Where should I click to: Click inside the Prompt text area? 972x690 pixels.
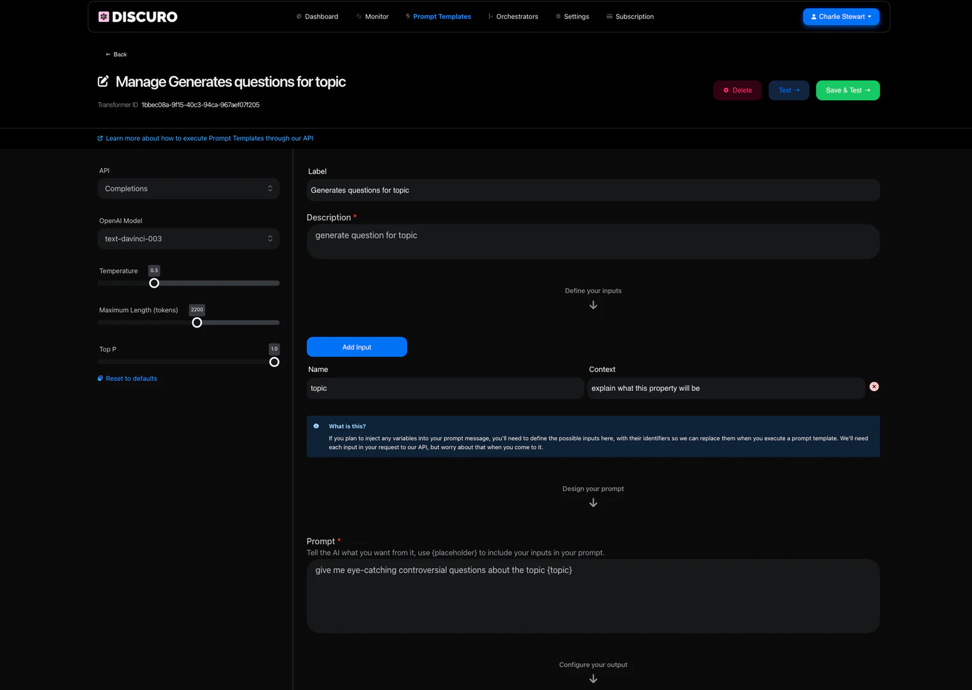coord(592,594)
